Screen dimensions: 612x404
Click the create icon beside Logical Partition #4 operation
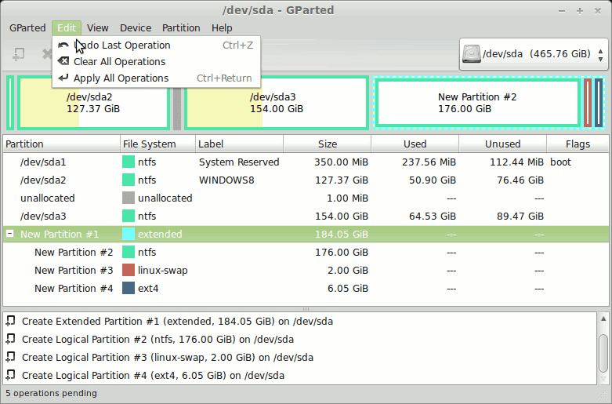10,375
